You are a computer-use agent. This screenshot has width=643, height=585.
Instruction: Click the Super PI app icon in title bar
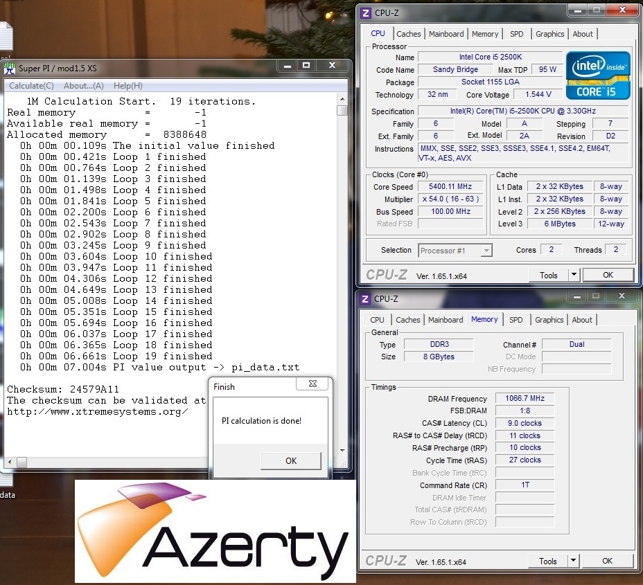coord(9,68)
